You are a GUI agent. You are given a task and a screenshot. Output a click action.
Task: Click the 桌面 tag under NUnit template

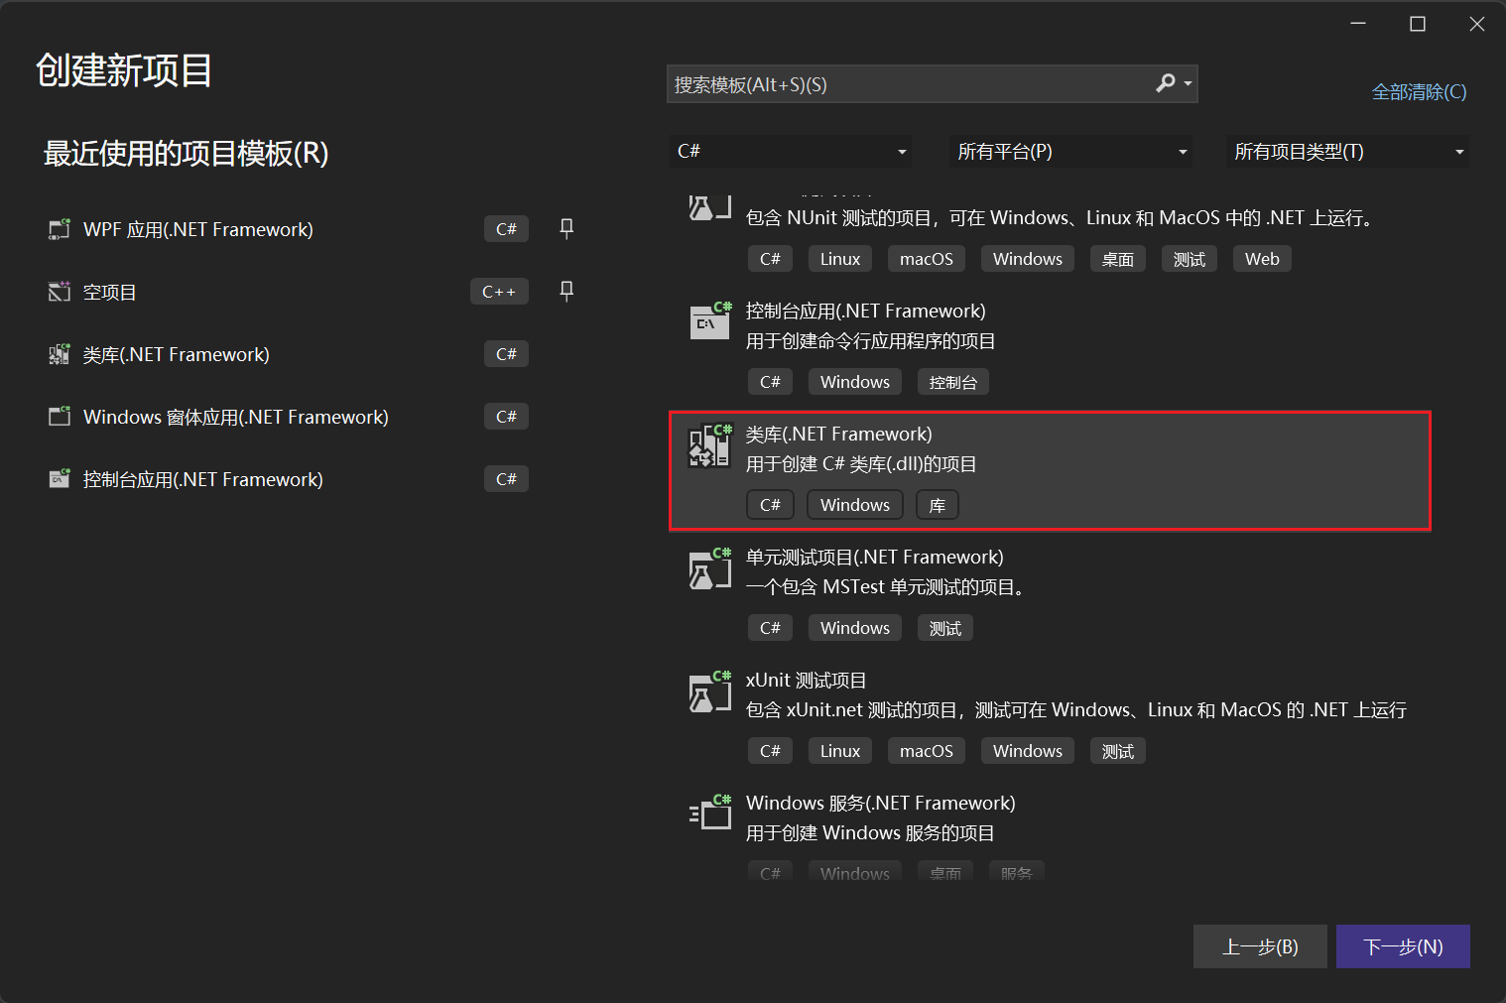point(1118,259)
